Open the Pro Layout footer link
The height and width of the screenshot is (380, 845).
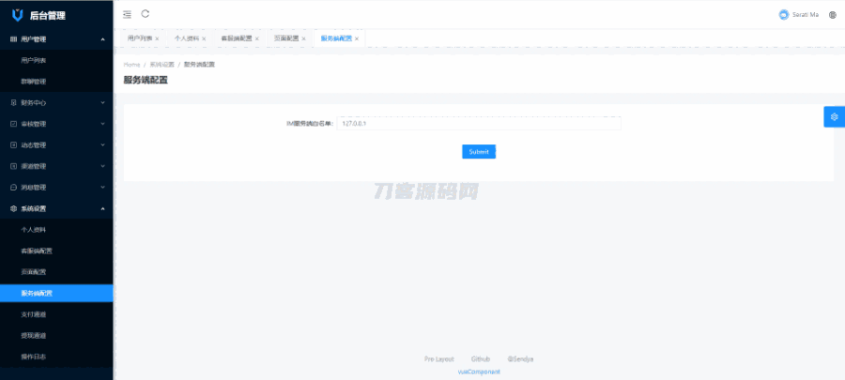click(x=439, y=359)
